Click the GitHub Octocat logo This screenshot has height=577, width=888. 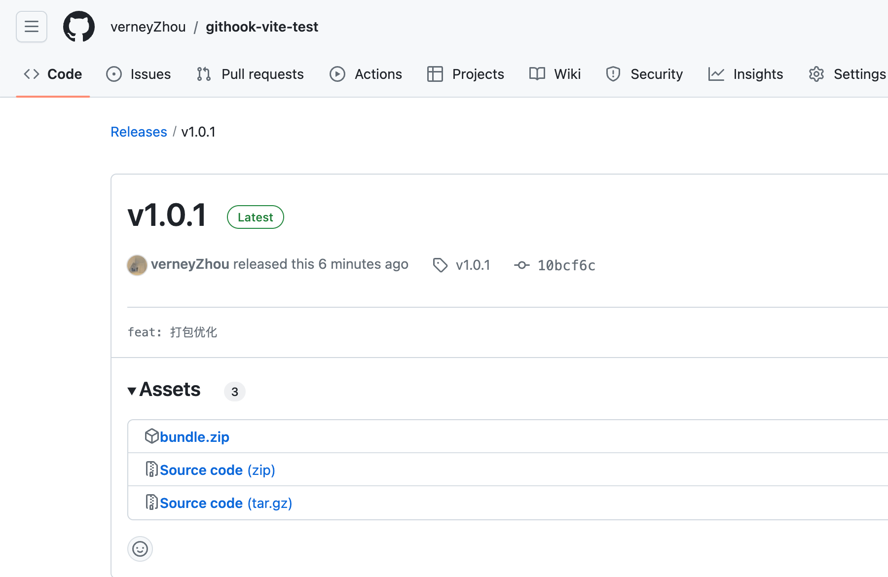79,27
